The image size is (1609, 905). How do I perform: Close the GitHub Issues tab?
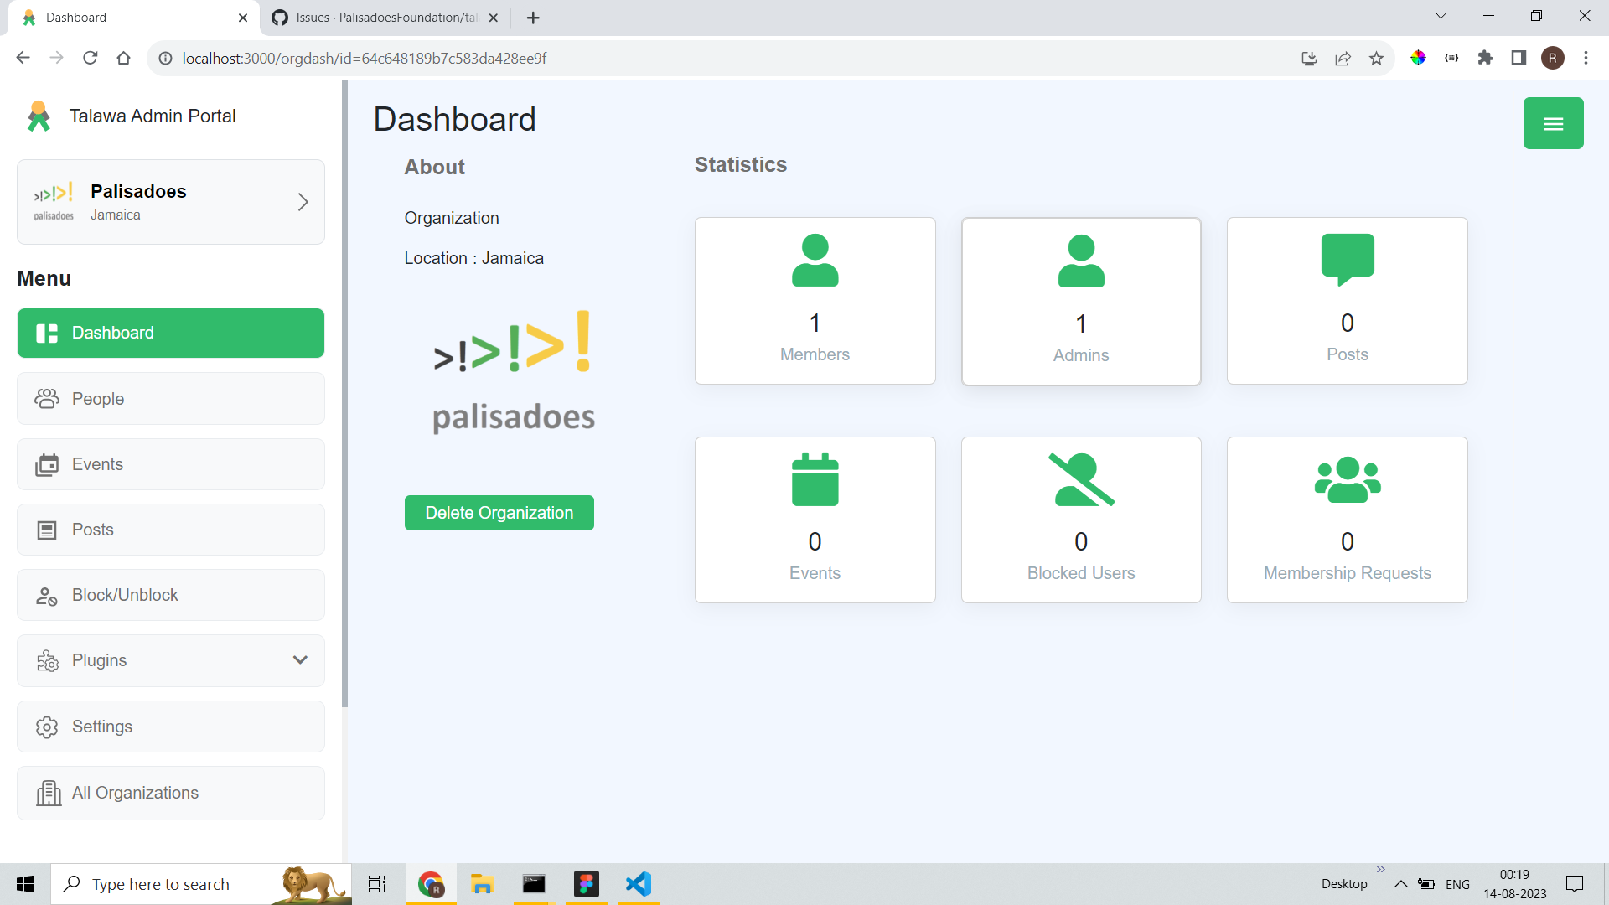[494, 18]
